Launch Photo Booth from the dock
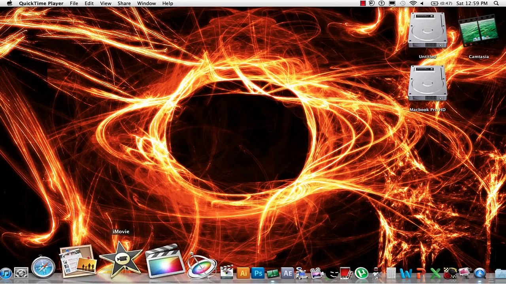 click(x=346, y=273)
